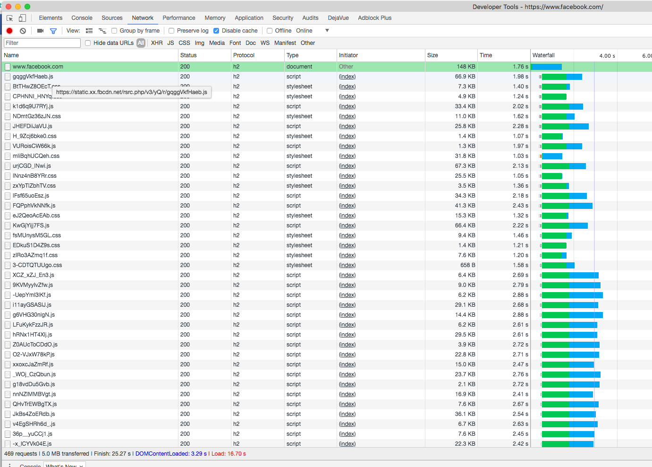Click the file icon beside XCZ_xZJ_En3.js
Viewport: 652px width, 467px height.
(x=8, y=275)
